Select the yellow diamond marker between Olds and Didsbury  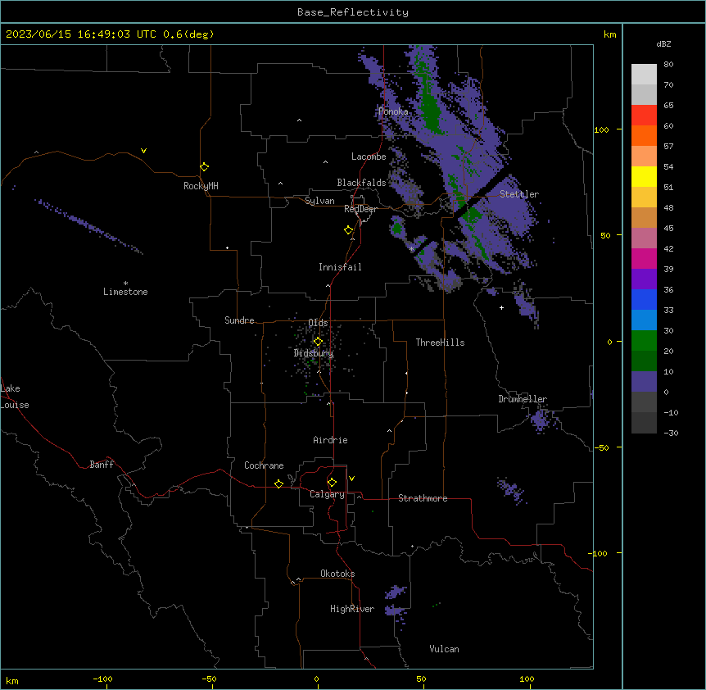coord(318,341)
